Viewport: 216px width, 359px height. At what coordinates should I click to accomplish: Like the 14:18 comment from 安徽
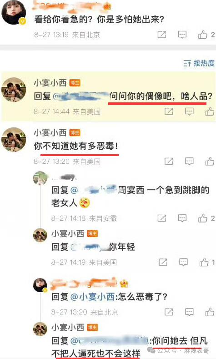coord(206,218)
